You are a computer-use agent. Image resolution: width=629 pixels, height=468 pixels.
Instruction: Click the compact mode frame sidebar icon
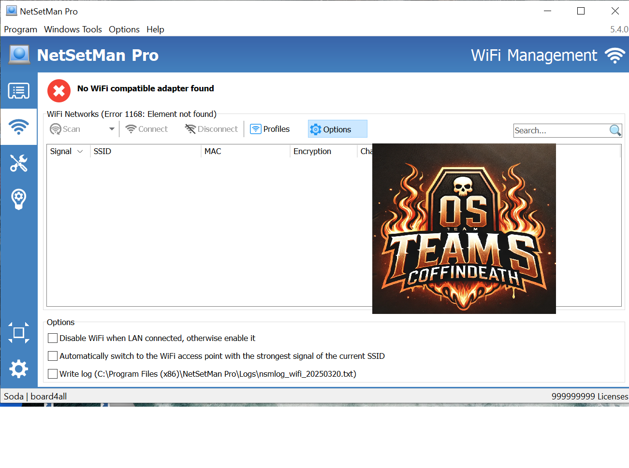click(18, 333)
